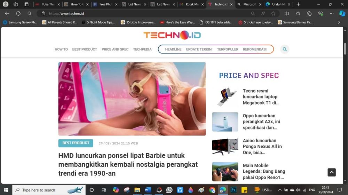Switch to the 'Microsoft' search tab
Viewport: 348px width, 195px height.
[x=250, y=4]
